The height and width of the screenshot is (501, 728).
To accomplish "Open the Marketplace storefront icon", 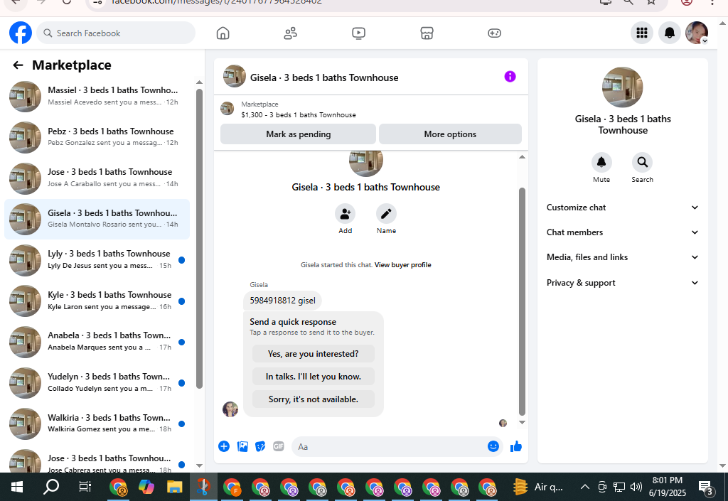I will pyautogui.click(x=427, y=33).
